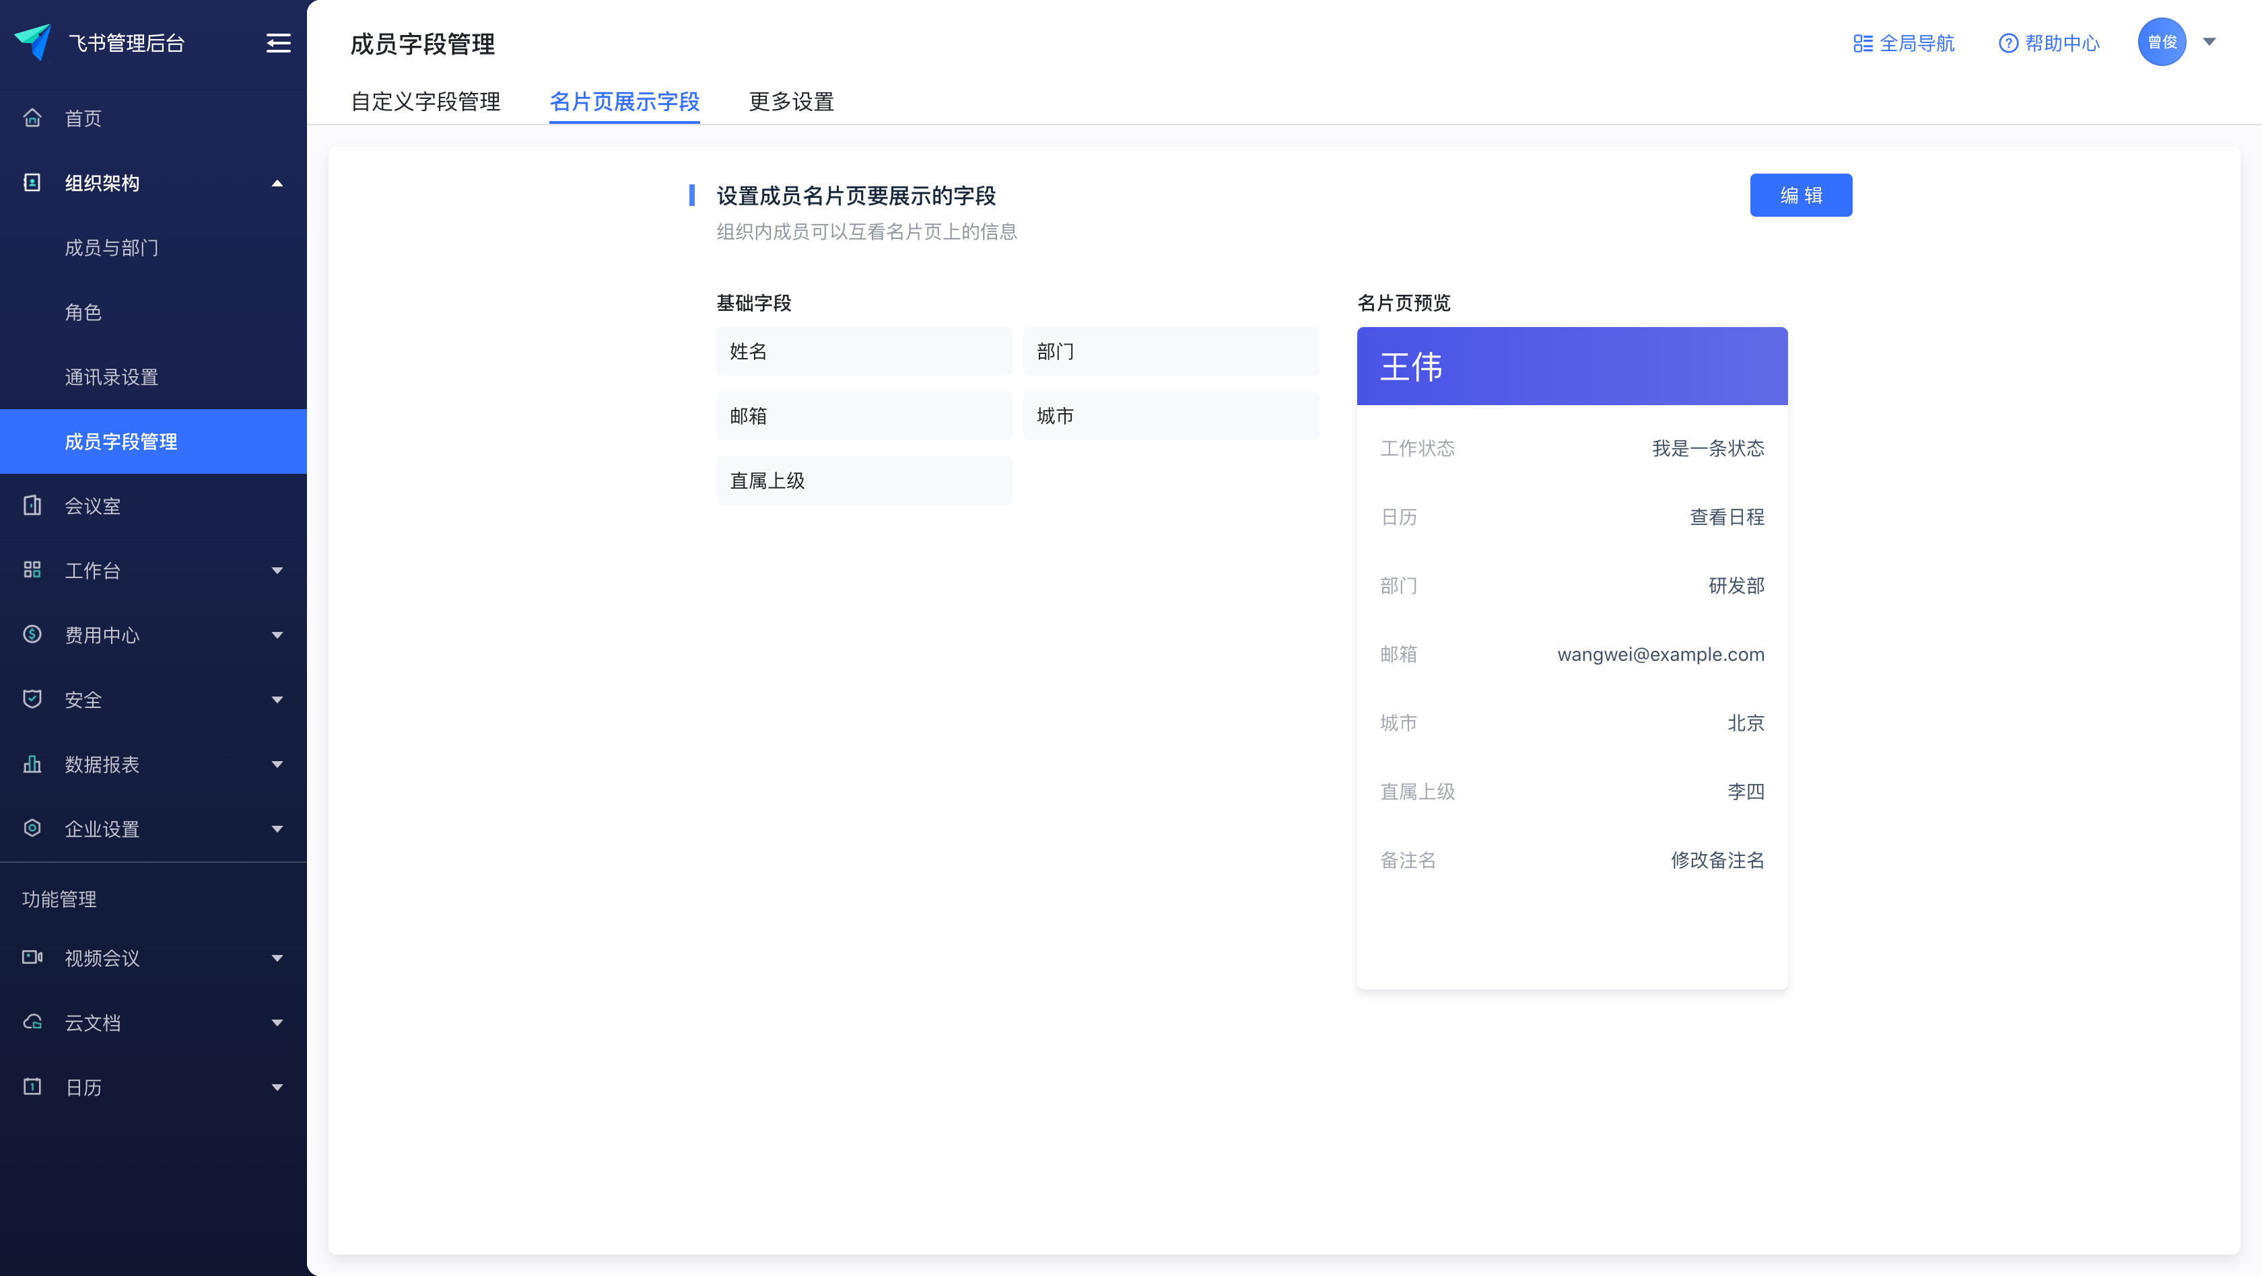Select the 组织架构 icon in sidebar
This screenshot has height=1276, width=2262.
pos(32,182)
